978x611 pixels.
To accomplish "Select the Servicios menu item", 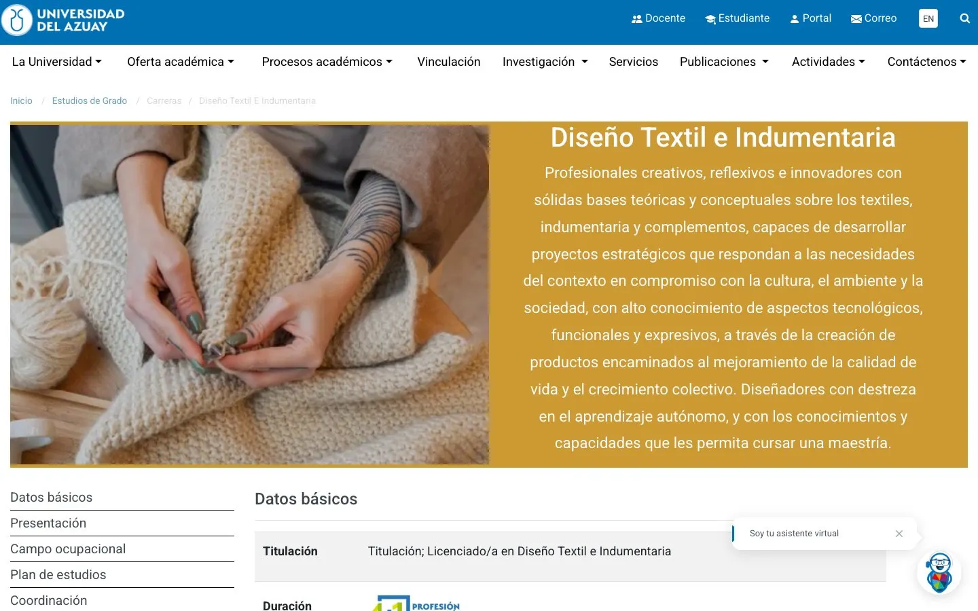I will [634, 62].
